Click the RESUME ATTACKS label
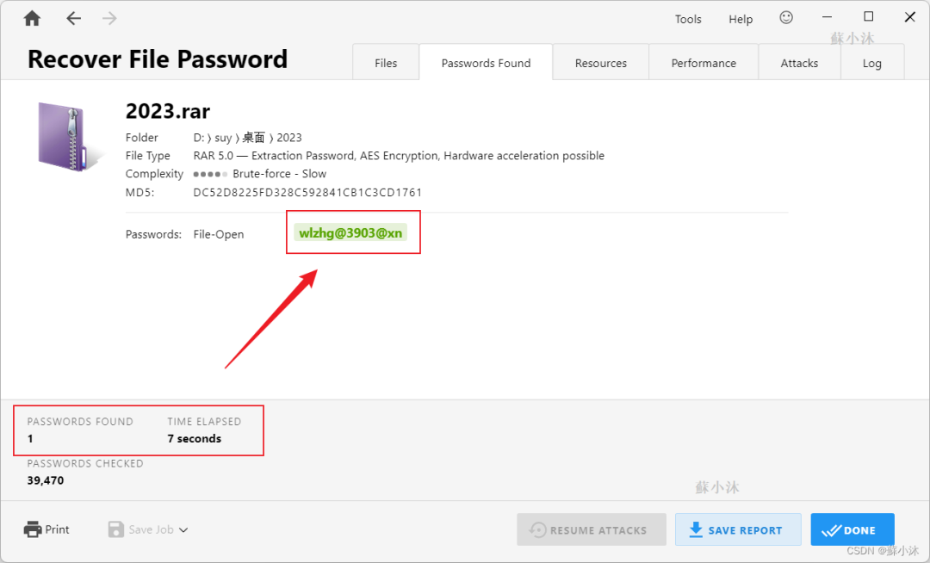 (x=598, y=530)
